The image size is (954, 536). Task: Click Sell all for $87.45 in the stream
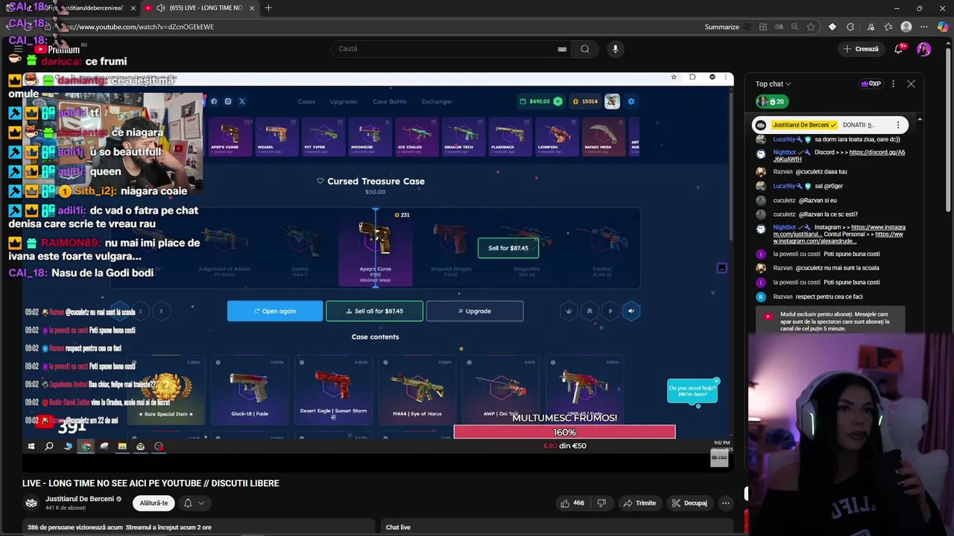pos(374,311)
